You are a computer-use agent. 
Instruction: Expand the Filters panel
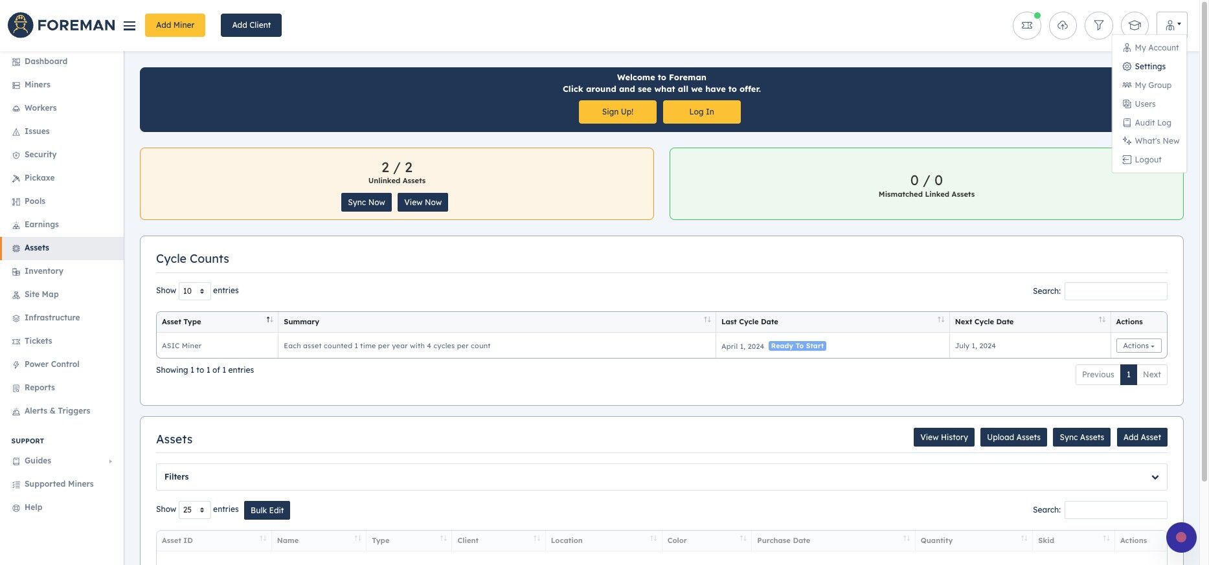click(x=661, y=477)
